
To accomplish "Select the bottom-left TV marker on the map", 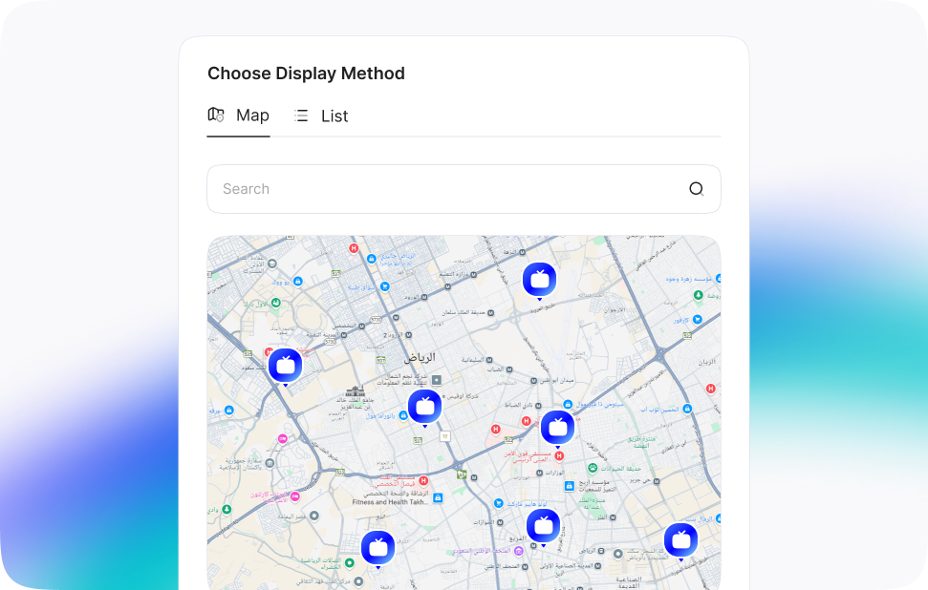I will click(x=378, y=547).
